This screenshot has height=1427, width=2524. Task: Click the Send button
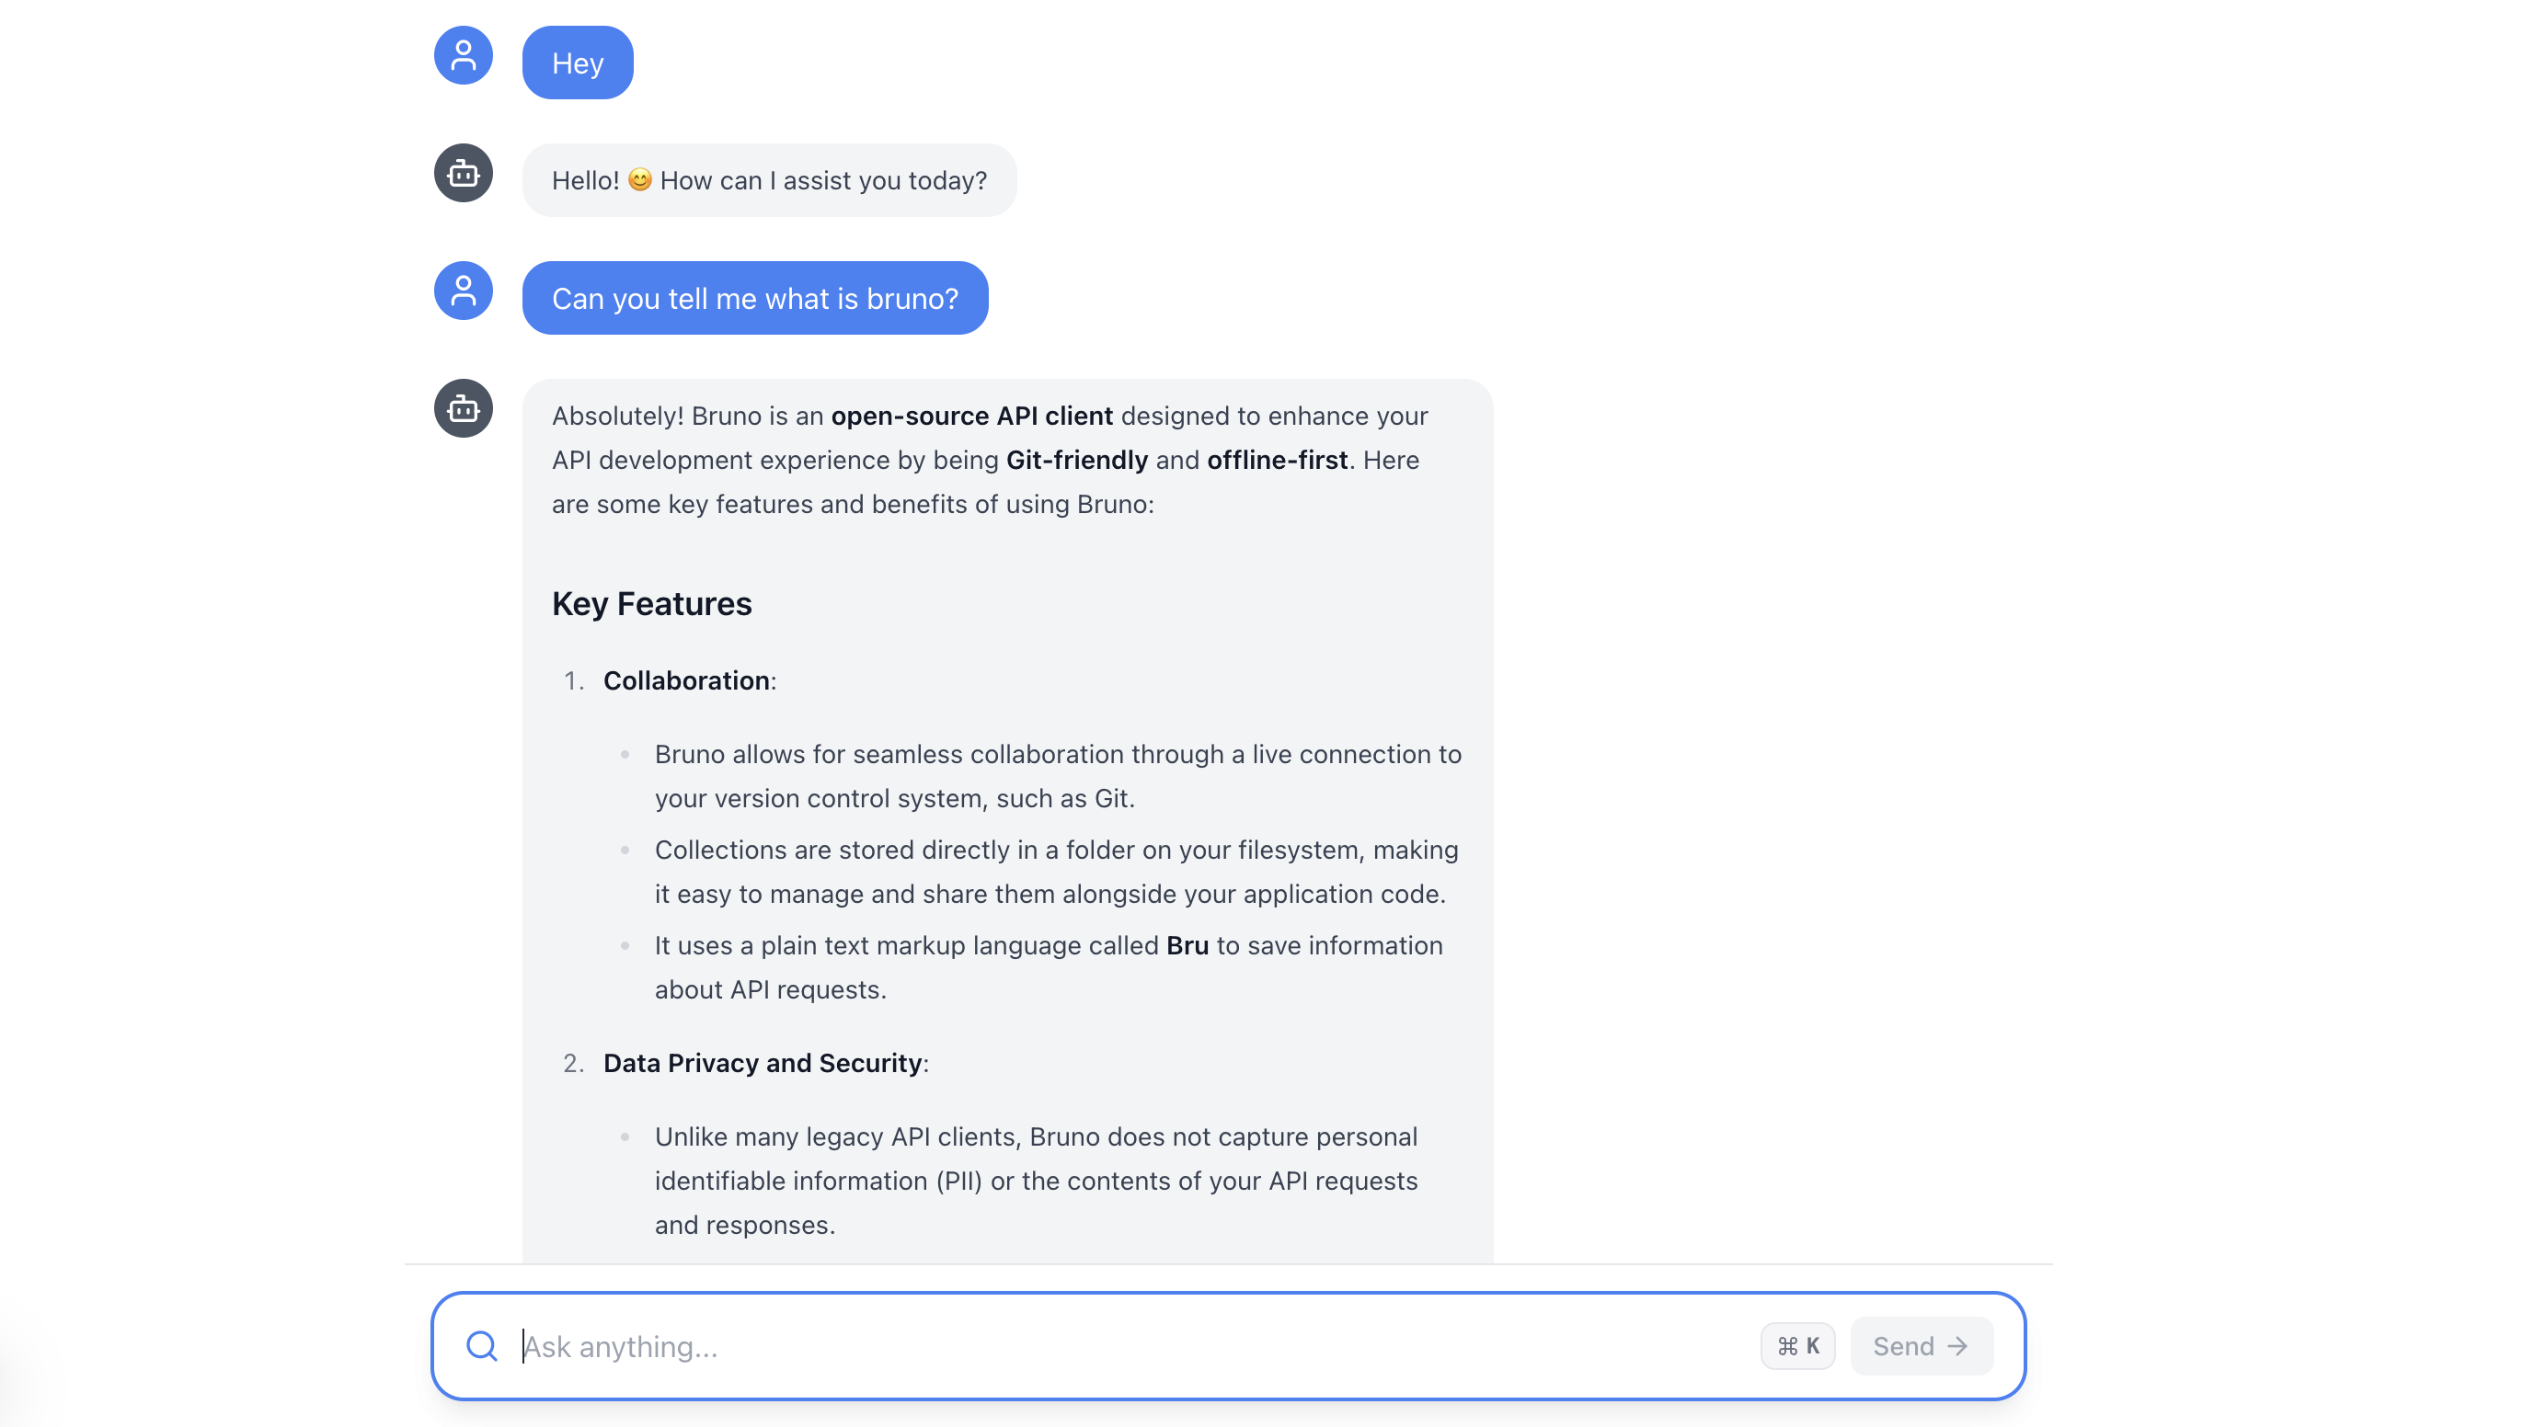pyautogui.click(x=1921, y=1346)
